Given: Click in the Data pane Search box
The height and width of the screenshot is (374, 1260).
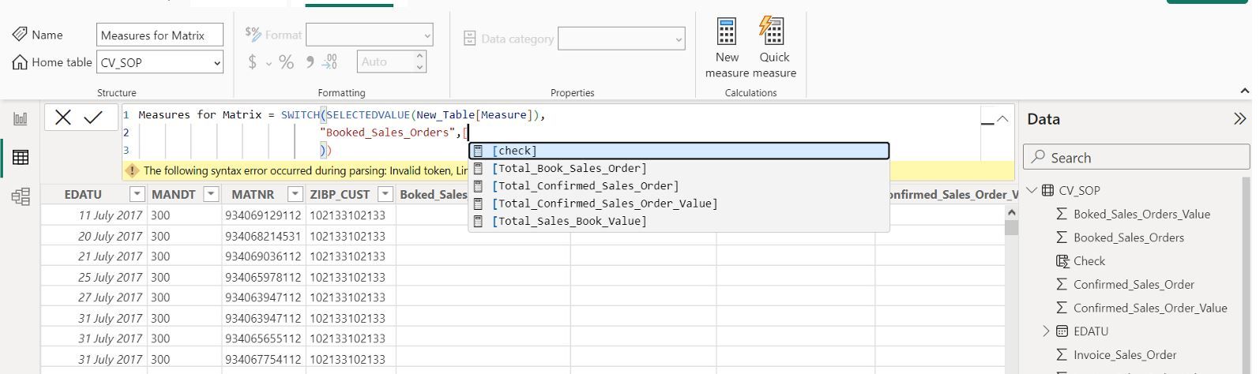Looking at the screenshot, I should click(x=1137, y=157).
